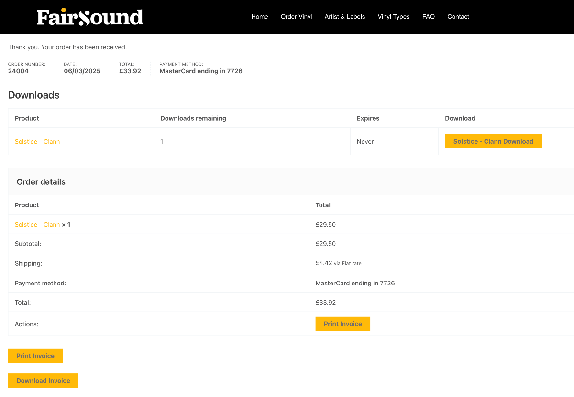The image size is (574, 397).
Task: Select header MasterCard ending in 7726
Action: tap(201, 71)
